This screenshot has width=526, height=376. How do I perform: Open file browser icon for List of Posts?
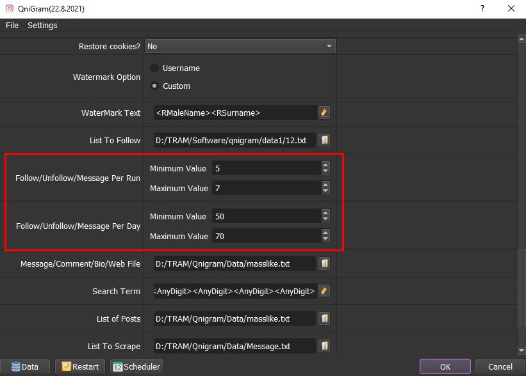click(324, 318)
